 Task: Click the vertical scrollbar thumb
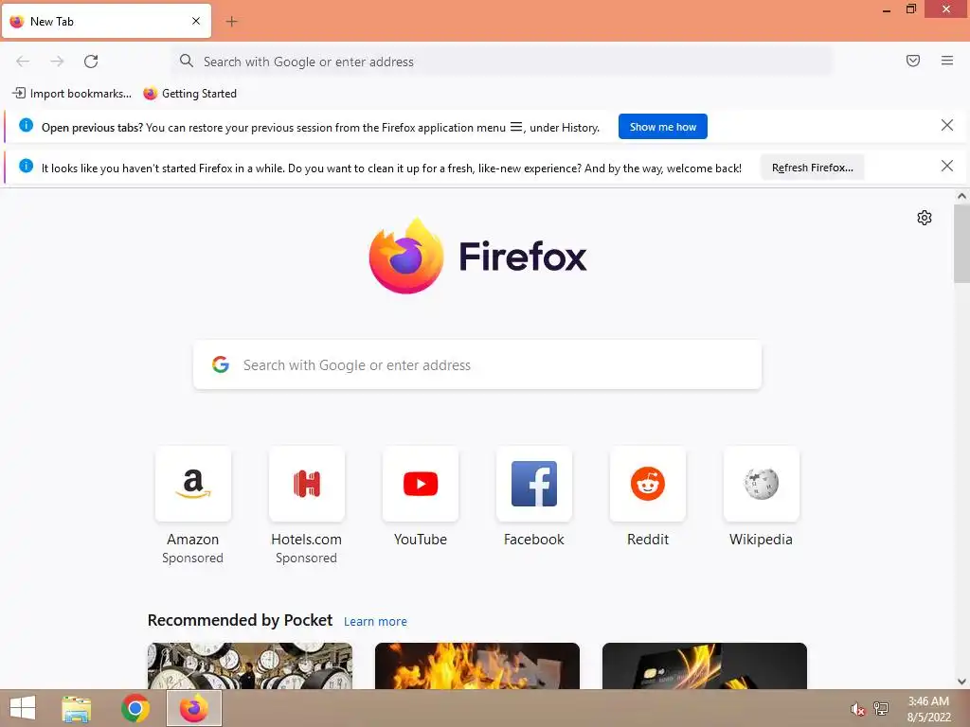tap(962, 244)
